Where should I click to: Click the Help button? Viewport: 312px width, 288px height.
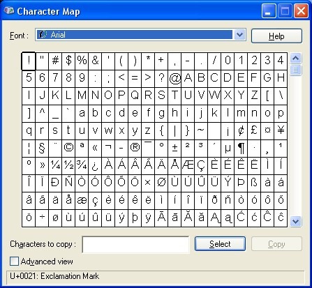point(276,36)
